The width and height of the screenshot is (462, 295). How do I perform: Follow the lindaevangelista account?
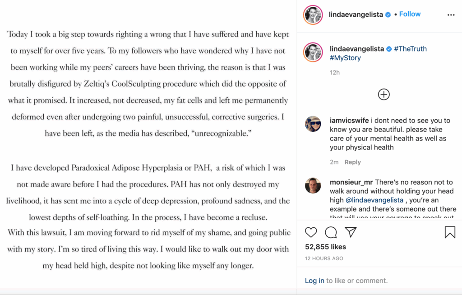tap(410, 14)
